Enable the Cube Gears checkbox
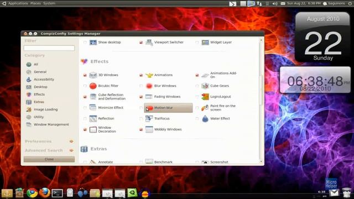 [197, 86]
